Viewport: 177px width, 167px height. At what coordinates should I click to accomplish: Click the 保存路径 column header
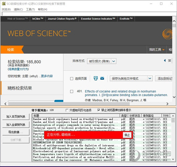(152, 116)
